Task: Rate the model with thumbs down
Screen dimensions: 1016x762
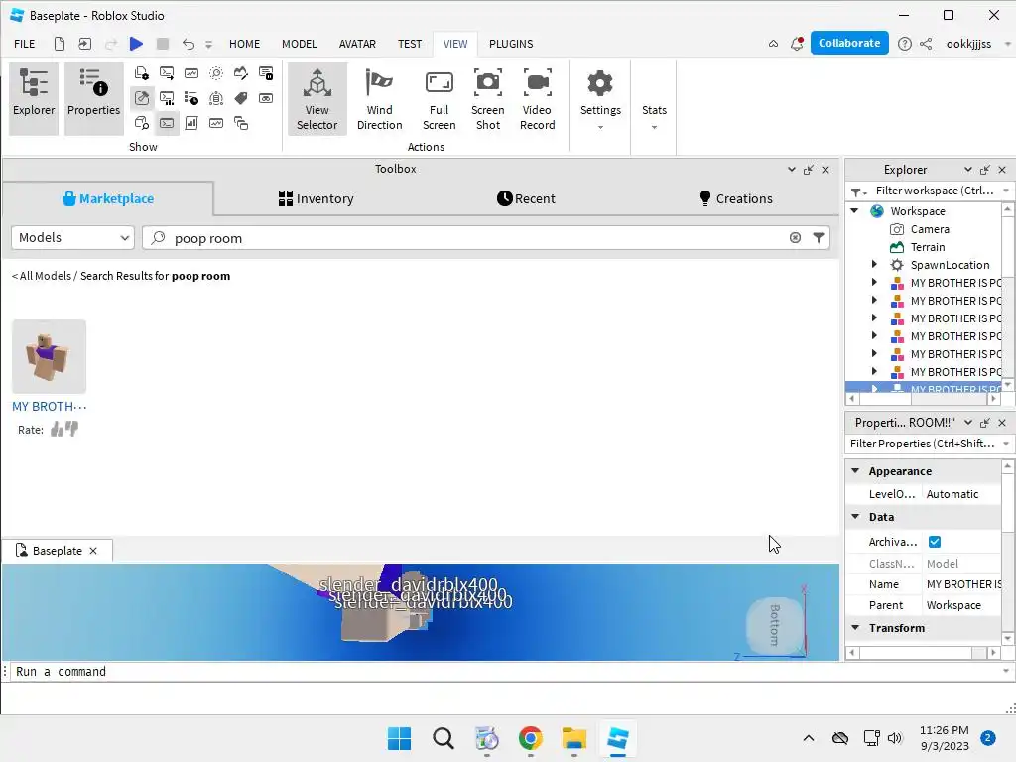Action: click(71, 429)
